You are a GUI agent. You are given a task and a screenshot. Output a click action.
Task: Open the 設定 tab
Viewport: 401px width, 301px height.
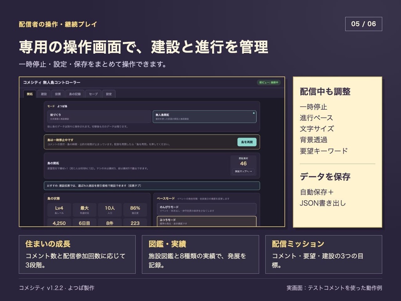click(109, 94)
